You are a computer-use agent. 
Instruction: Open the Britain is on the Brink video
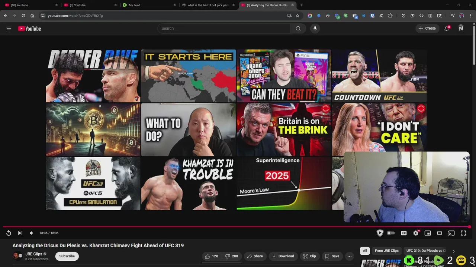[284, 129]
